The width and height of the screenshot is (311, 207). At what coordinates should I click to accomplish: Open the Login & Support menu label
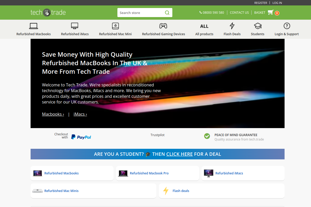pos(287,34)
